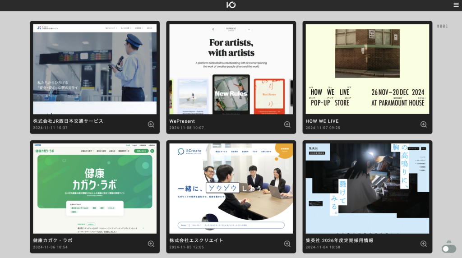Open the 健康カガク・ラボ site thumbnail
Image resolution: width=462 pixels, height=258 pixels.
[x=95, y=189]
